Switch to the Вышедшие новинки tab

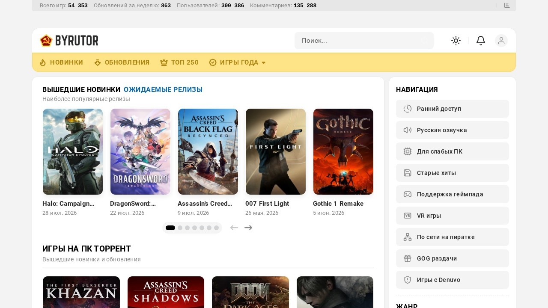click(x=81, y=89)
